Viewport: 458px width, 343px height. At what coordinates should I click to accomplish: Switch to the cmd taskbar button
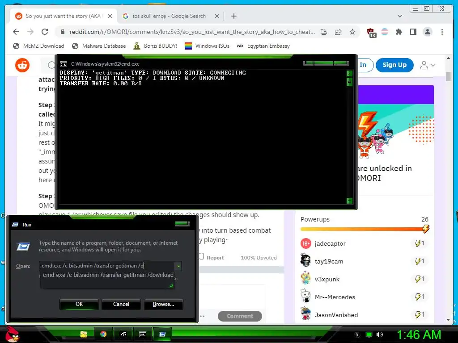pos(143,334)
